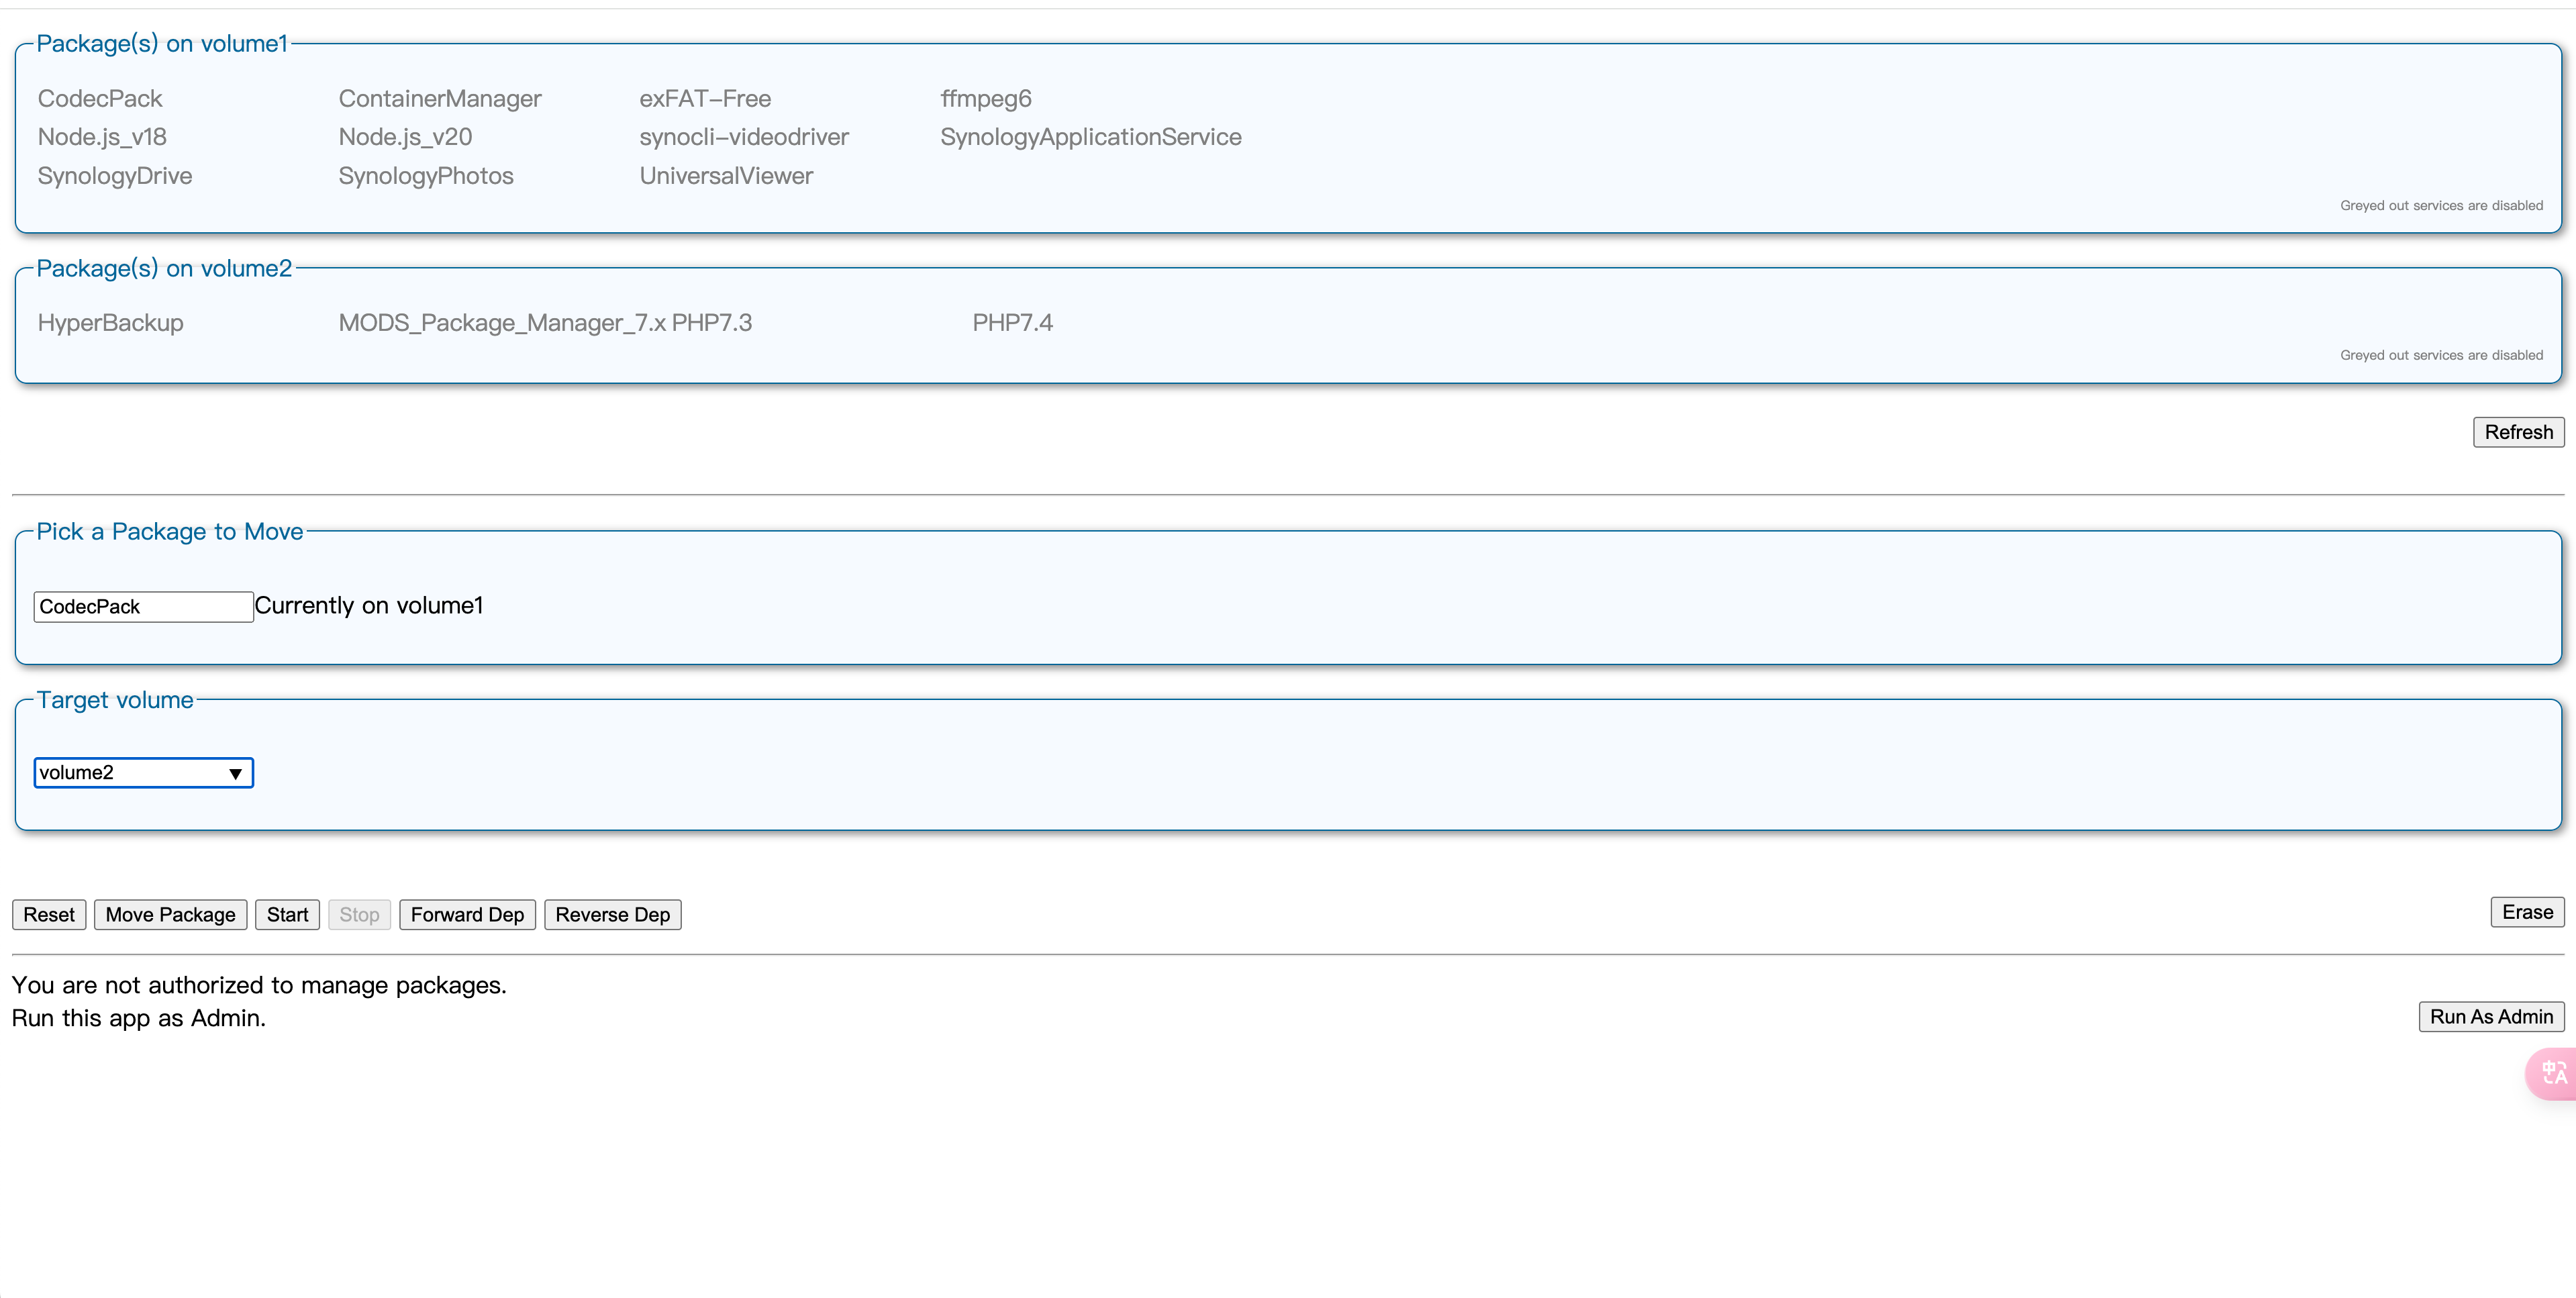Click volume1's 'Greyed out services are disabled' note
This screenshot has width=2576, height=1298.
pos(2441,206)
